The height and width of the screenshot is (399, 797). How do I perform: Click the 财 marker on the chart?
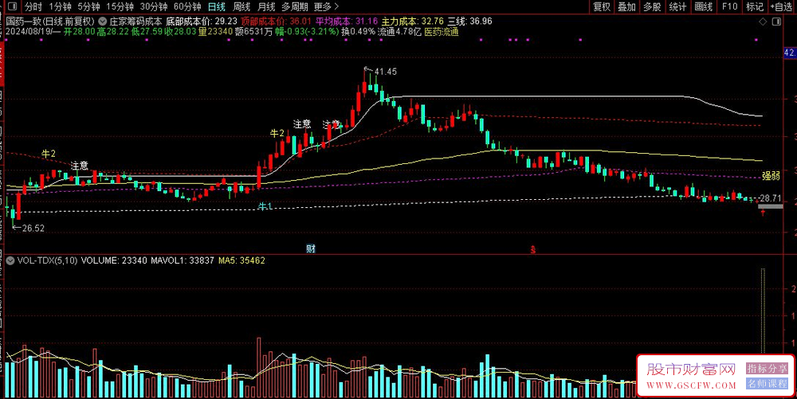click(x=311, y=248)
